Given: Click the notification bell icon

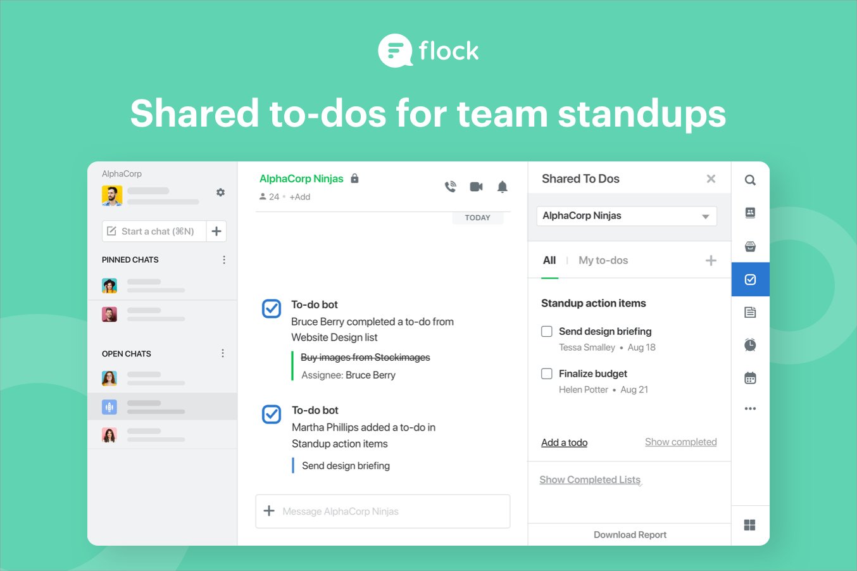Looking at the screenshot, I should (503, 187).
